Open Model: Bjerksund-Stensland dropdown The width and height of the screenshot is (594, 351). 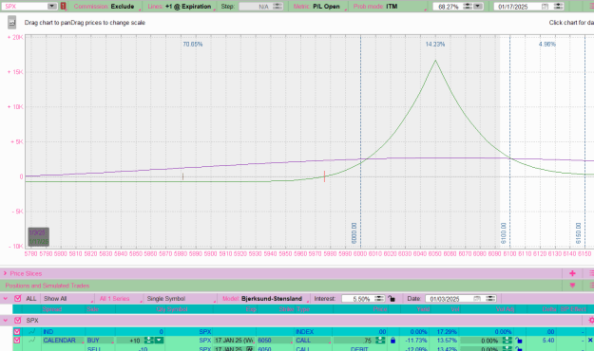(x=265, y=299)
